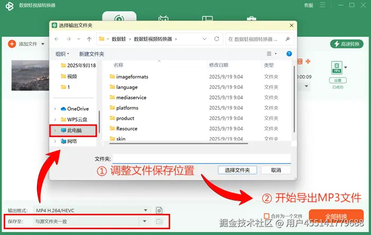Viewport: 371px width, 235px height.
Task: Click the output format settings icon
Action: pos(159,210)
